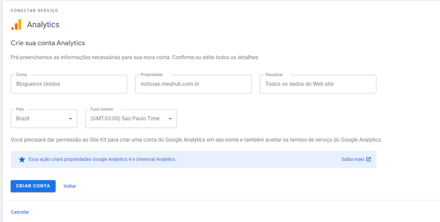Click the heading 'Crie sua conta Analytics'
This screenshot has width=440, height=222.
pyautogui.click(x=48, y=43)
